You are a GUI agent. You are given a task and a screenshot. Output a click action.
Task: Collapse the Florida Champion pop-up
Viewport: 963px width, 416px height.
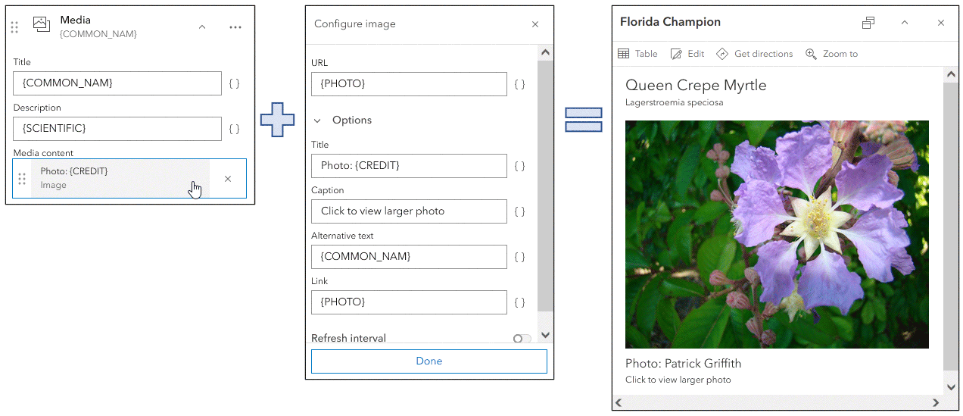click(905, 23)
